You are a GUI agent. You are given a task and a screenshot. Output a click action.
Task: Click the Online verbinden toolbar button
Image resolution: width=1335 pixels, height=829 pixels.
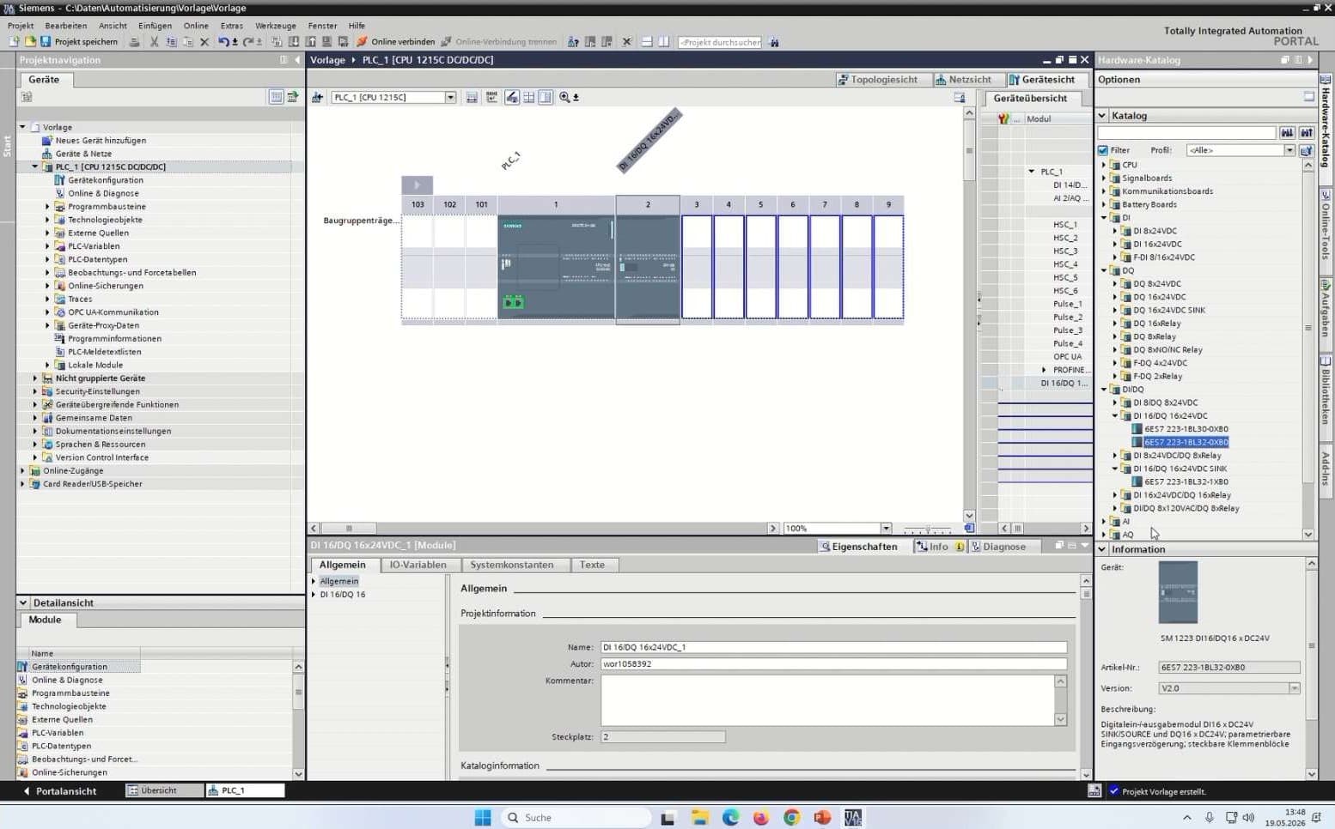click(x=396, y=41)
